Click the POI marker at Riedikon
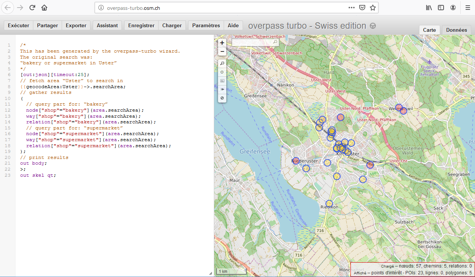 pyautogui.click(x=329, y=204)
